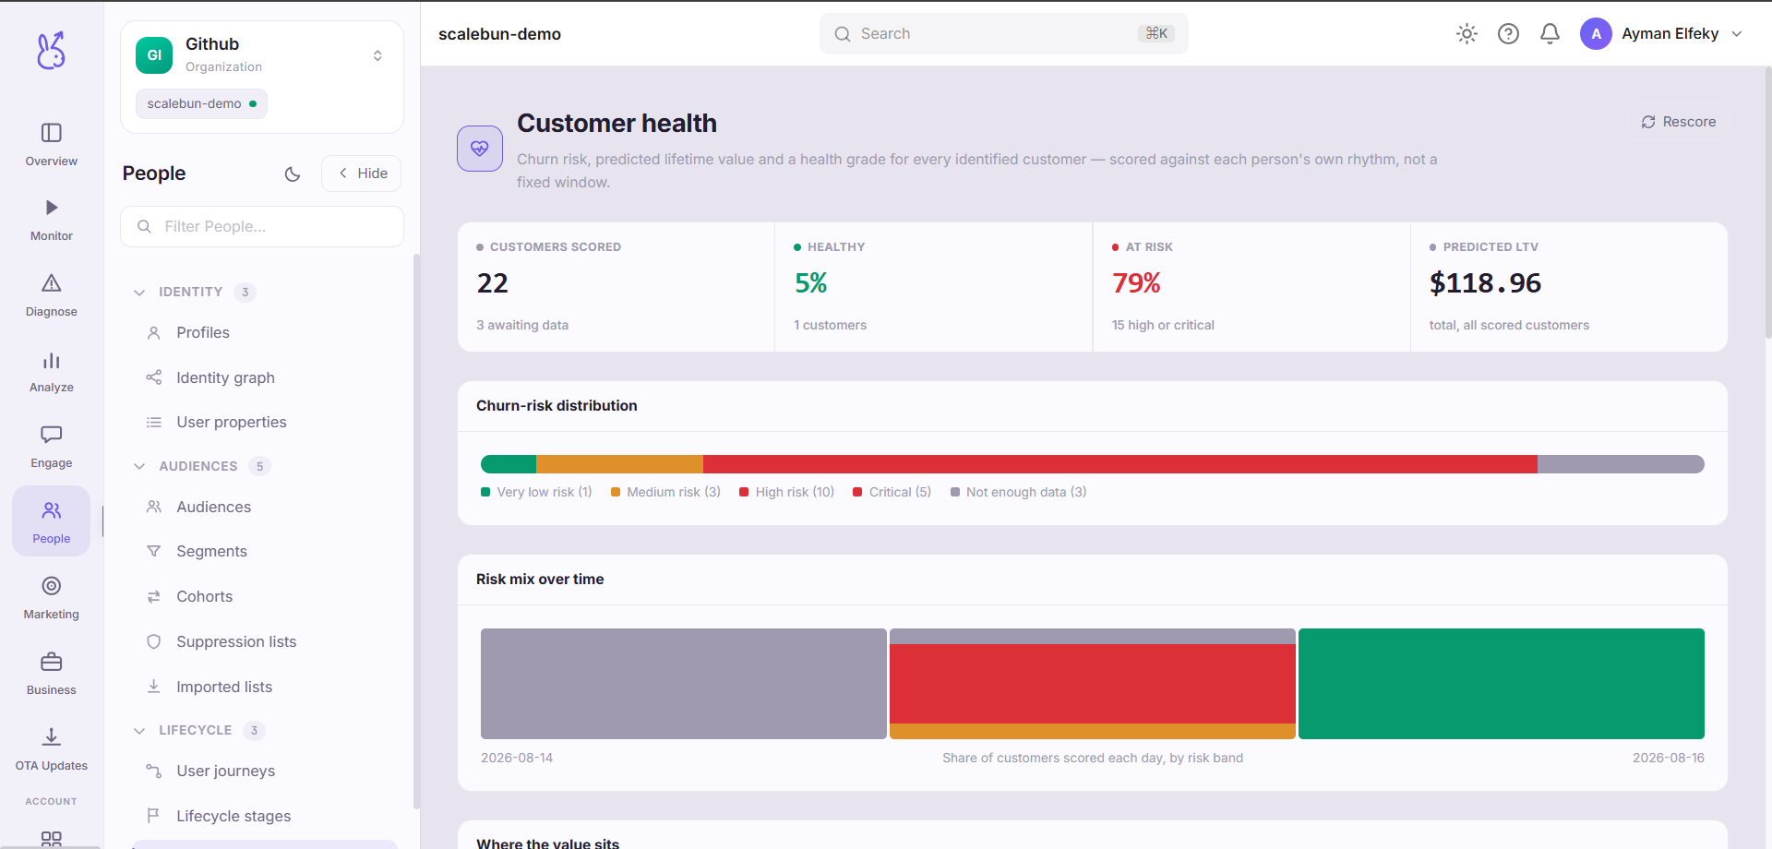Click the red high-risk segment of churn bar
1772x849 pixels.
pyautogui.click(x=1119, y=464)
